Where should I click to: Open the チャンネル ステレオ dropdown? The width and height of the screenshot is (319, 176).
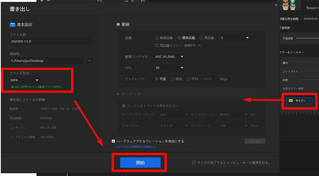coord(174,126)
